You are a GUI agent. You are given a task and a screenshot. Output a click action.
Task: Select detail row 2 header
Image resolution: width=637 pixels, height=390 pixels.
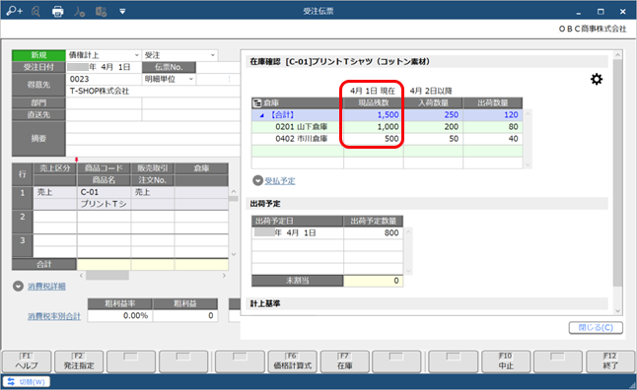[x=23, y=222]
